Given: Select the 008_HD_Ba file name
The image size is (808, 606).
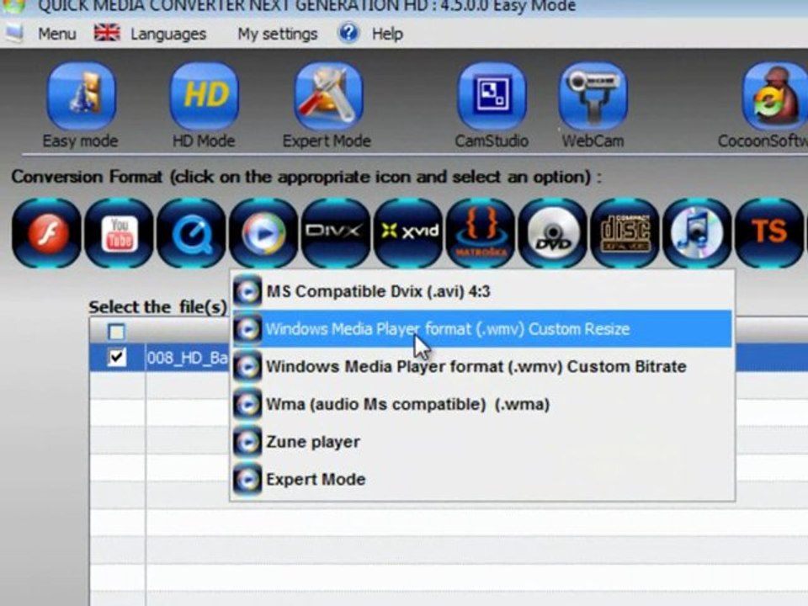Looking at the screenshot, I should click(x=187, y=358).
